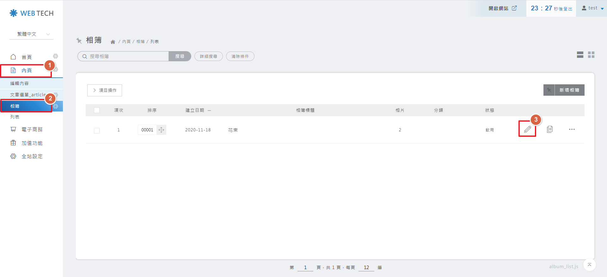Open gear settings beside 相簿 menu

click(x=56, y=106)
